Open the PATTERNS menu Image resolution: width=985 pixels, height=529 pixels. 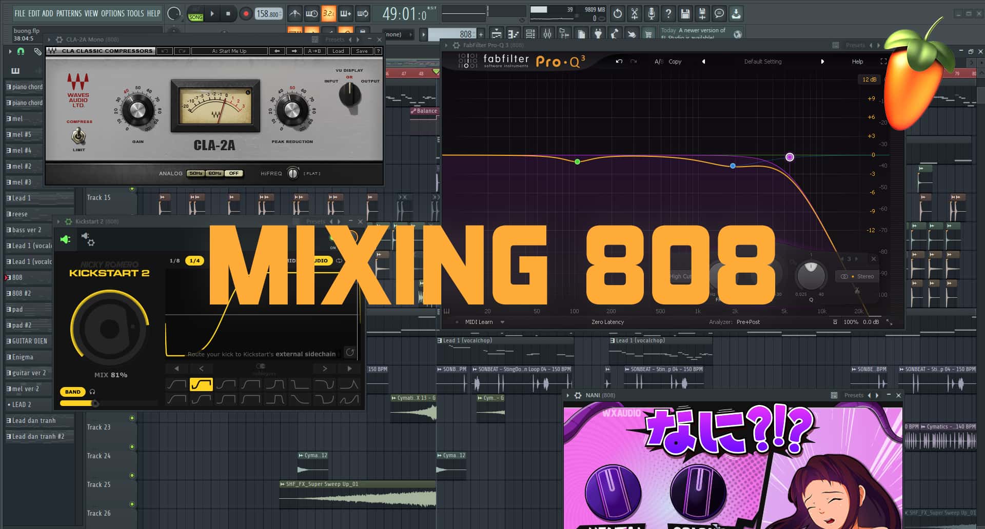coord(69,13)
